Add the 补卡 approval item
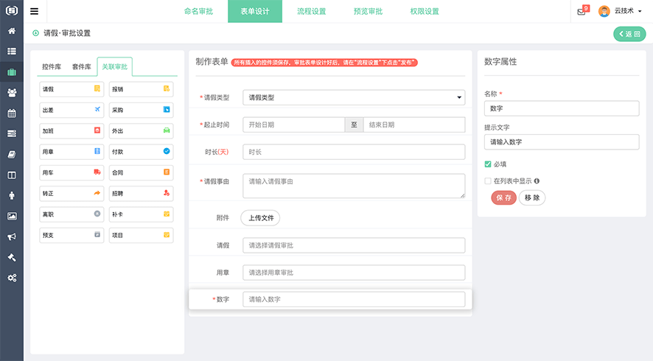Image resolution: width=653 pixels, height=361 pixels. pyautogui.click(x=141, y=214)
